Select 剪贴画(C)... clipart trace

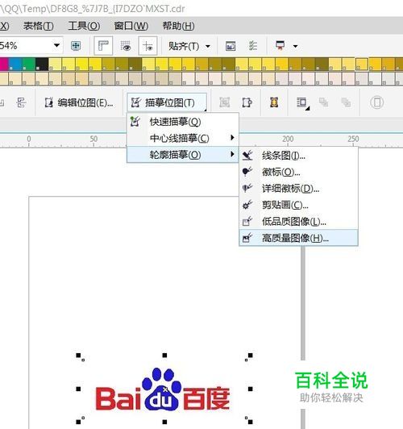(x=298, y=205)
